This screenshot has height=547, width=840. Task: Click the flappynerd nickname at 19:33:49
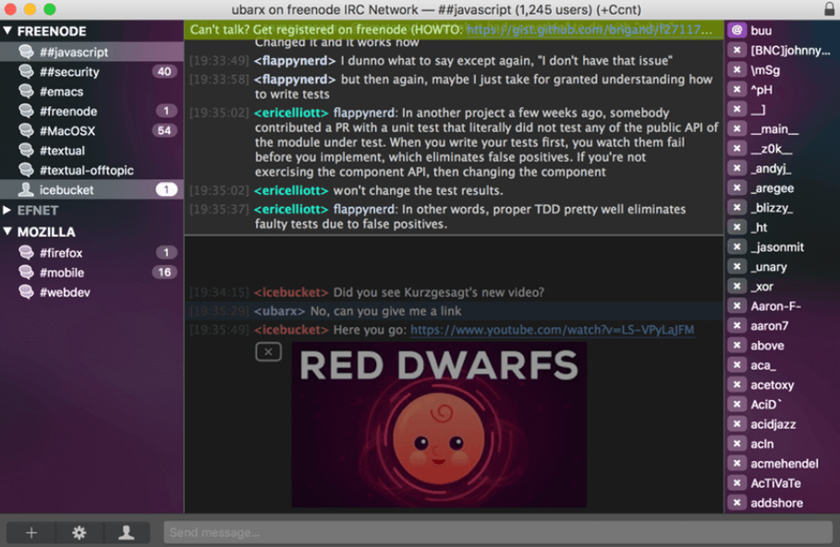[295, 61]
